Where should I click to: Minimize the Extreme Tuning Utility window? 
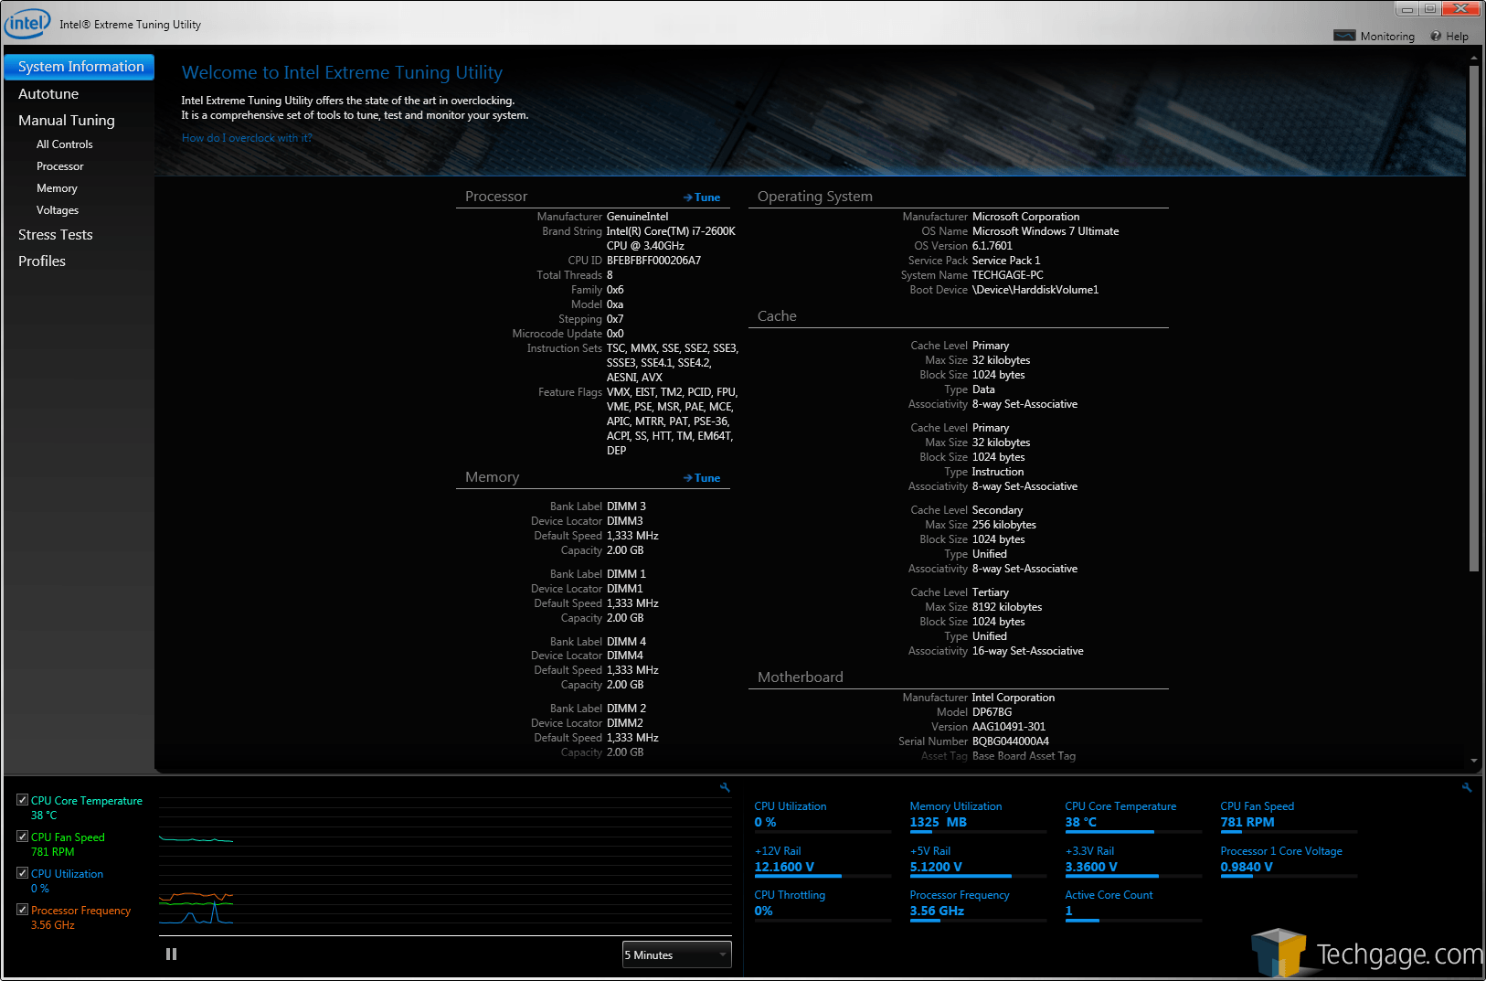(1407, 9)
